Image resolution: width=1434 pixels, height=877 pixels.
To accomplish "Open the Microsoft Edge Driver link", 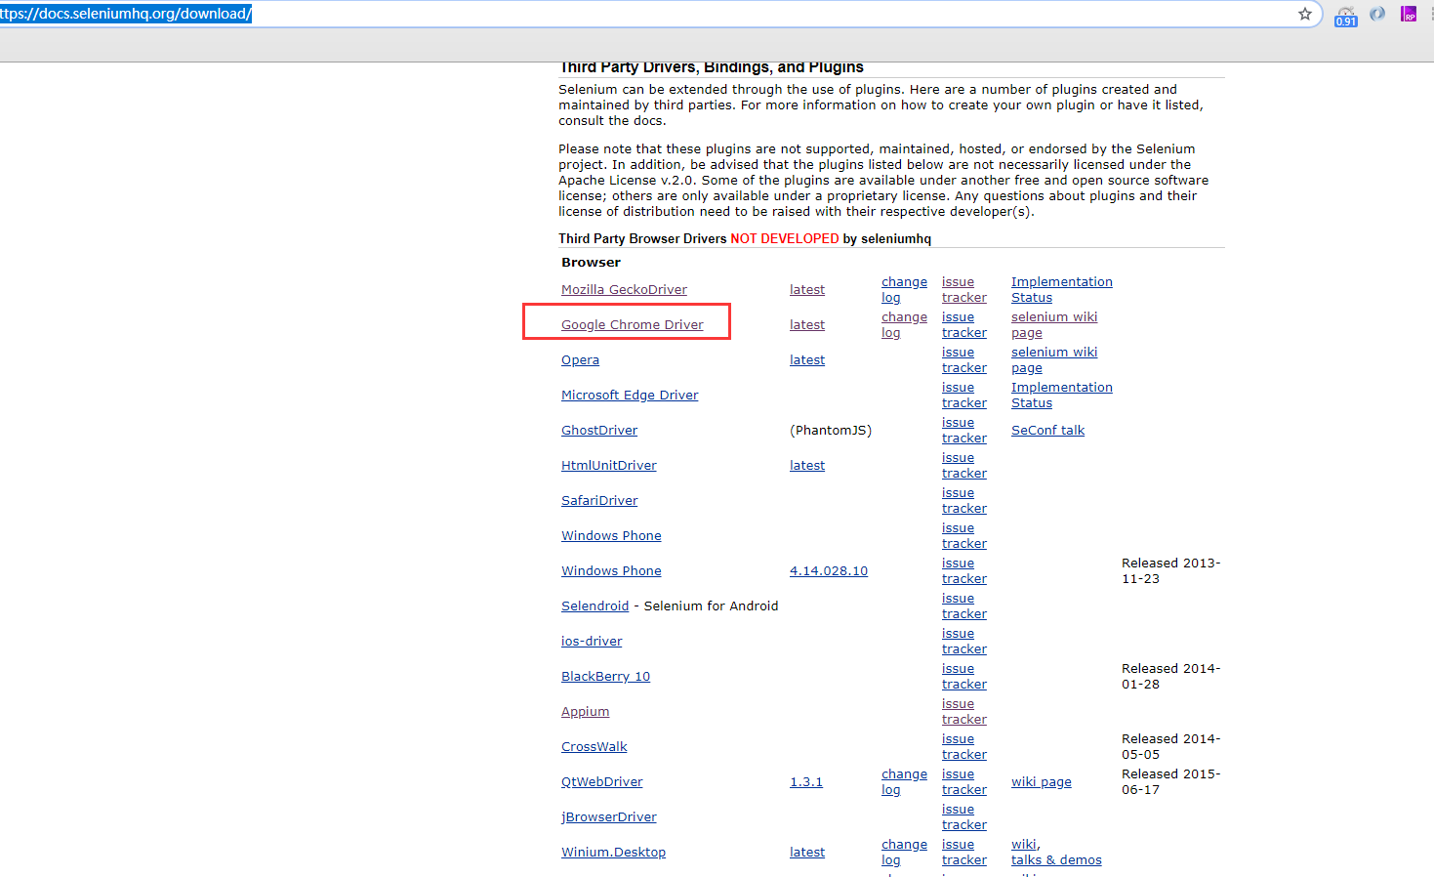I will click(x=630, y=395).
